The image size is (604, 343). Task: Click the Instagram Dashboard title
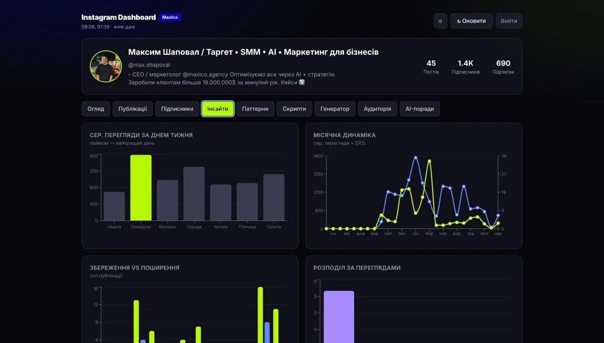click(x=118, y=17)
